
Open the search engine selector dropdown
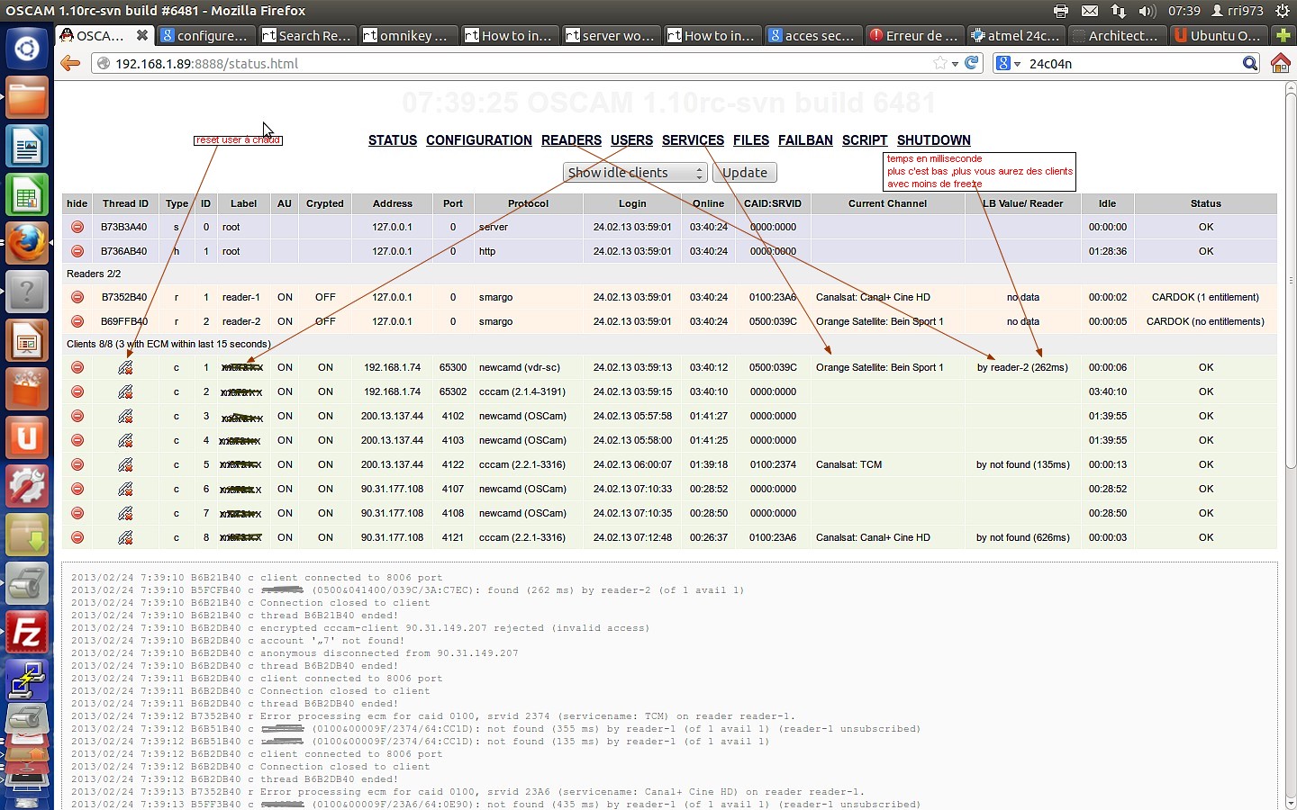tap(1008, 64)
